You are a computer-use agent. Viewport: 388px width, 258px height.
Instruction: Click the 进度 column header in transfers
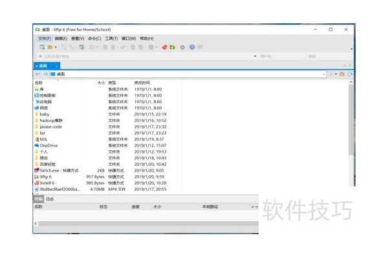(x=135, y=206)
